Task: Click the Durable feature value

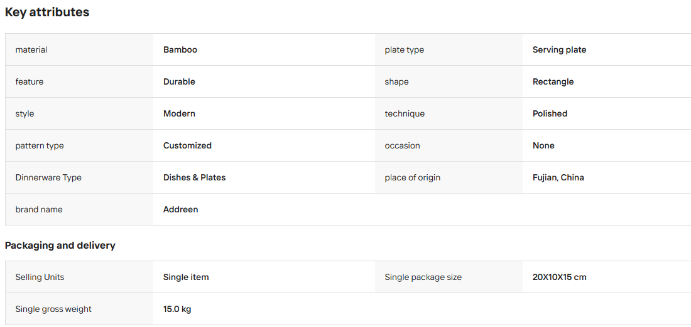Action: 180,81
